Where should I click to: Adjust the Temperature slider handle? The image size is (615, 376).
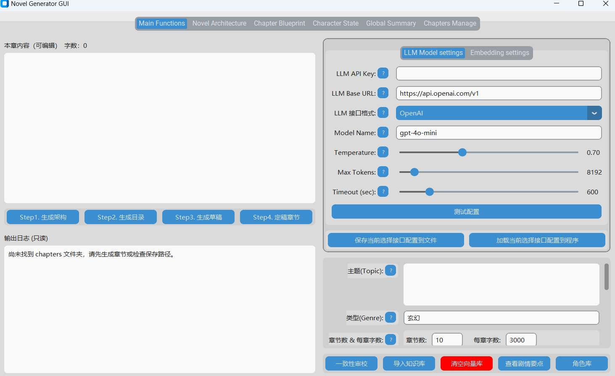coord(462,152)
